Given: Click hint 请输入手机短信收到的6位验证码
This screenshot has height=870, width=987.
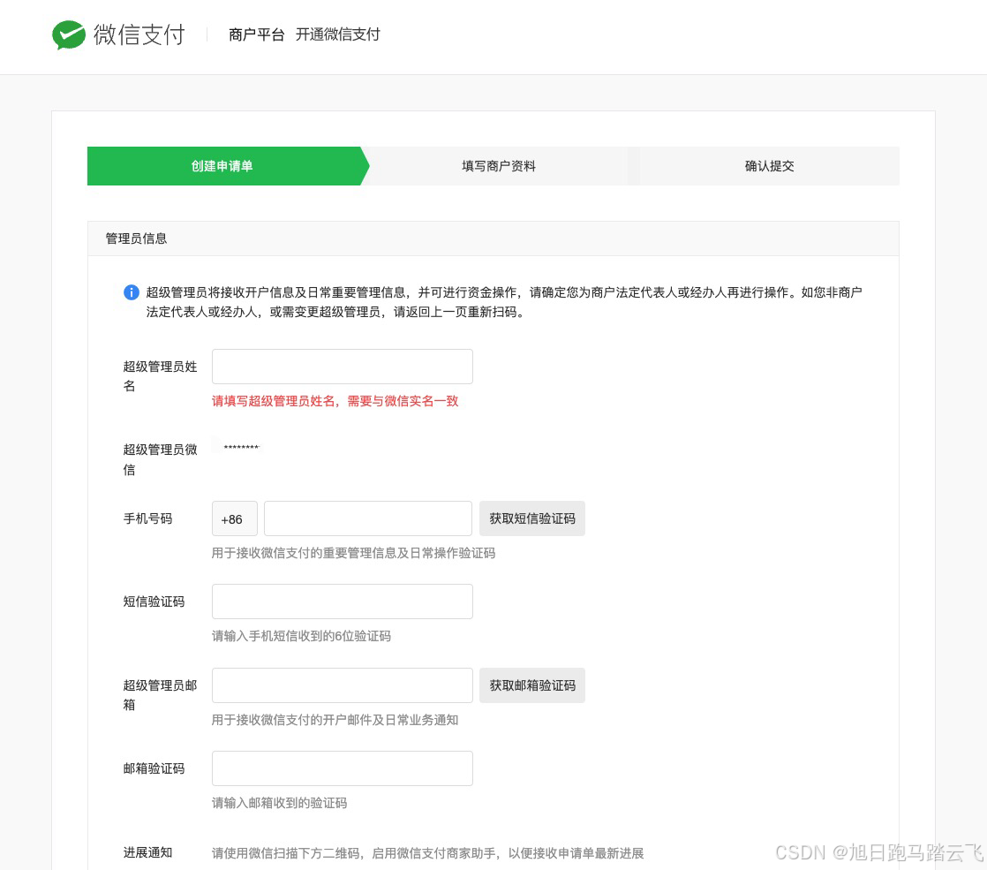Looking at the screenshot, I should [302, 636].
